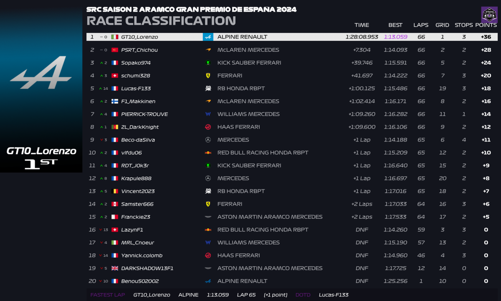The width and height of the screenshot is (501, 301).
Task: Click the McLaren logo beside PSRT_Chichou
Action: click(208, 50)
